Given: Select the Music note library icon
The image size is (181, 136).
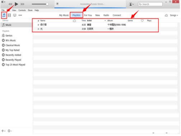Looking at the screenshot, I should pos(4,15).
